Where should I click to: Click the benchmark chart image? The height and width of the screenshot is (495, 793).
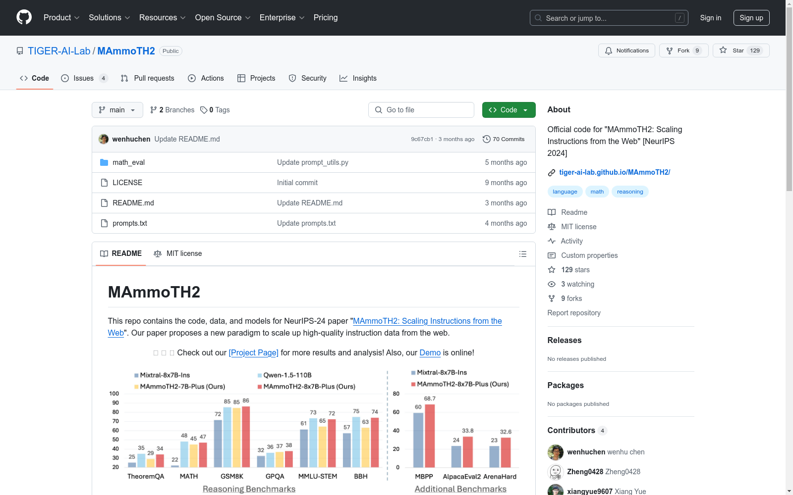click(313, 431)
